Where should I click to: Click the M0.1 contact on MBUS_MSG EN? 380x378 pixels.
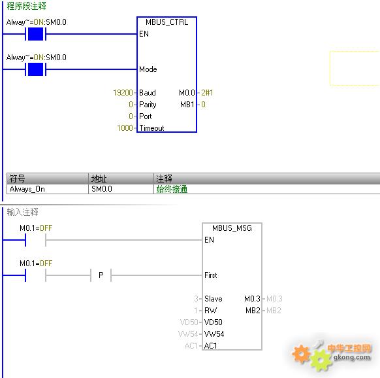(x=35, y=240)
